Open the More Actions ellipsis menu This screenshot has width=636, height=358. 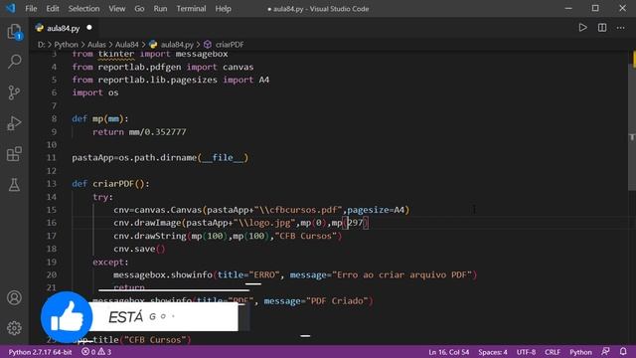[620, 28]
